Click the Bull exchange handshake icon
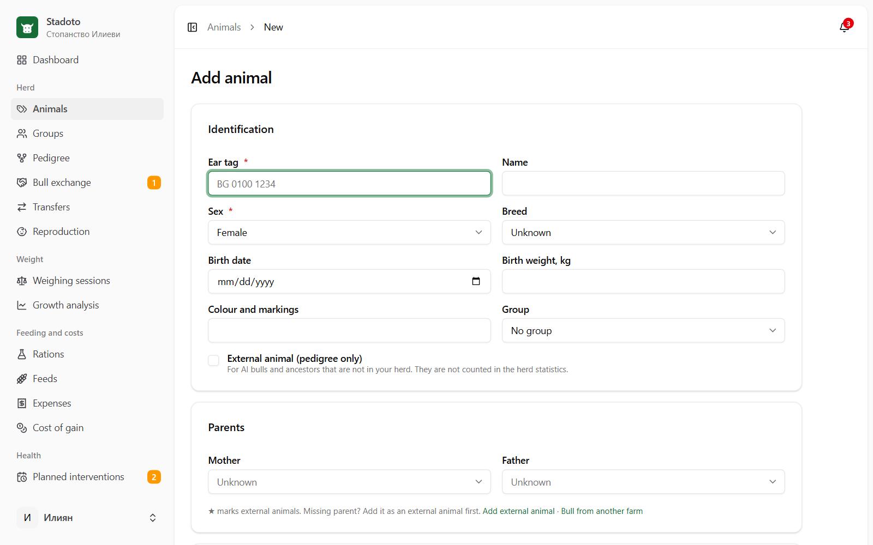 tap(22, 183)
